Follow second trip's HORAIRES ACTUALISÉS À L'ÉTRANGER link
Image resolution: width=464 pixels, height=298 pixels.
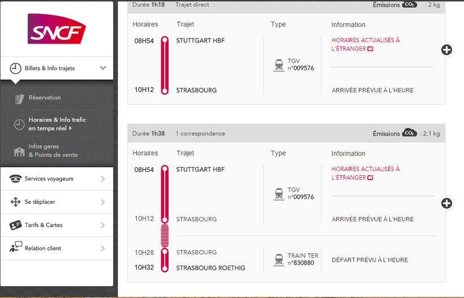click(366, 173)
